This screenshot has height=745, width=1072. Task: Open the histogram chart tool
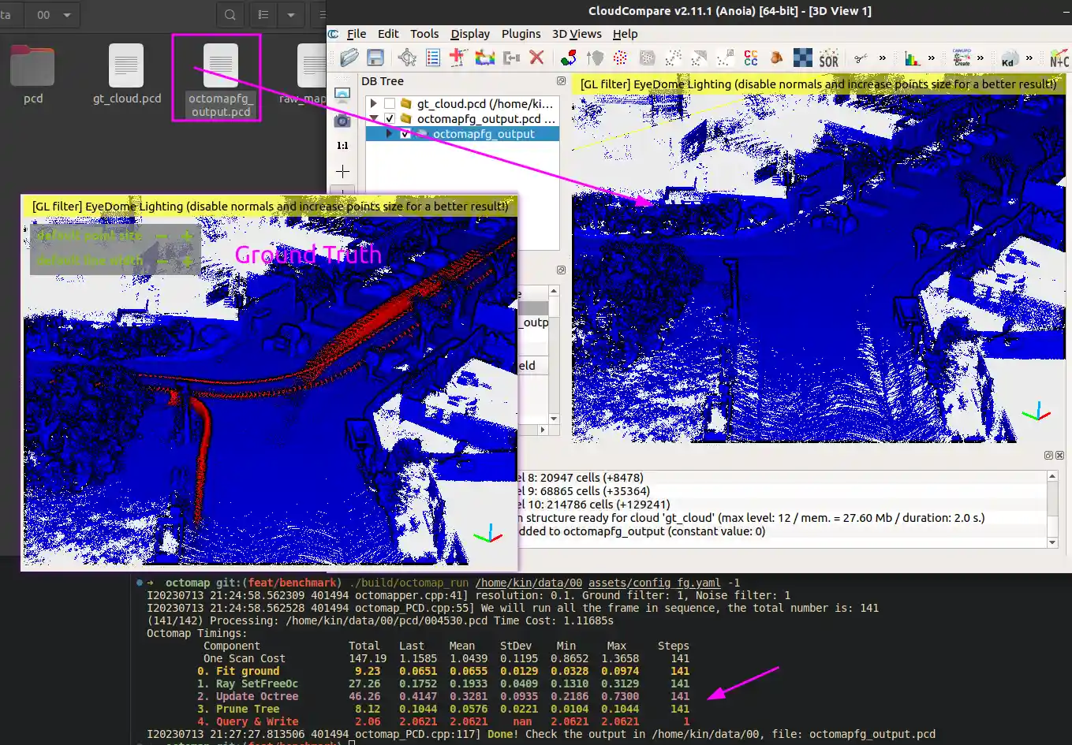click(912, 58)
